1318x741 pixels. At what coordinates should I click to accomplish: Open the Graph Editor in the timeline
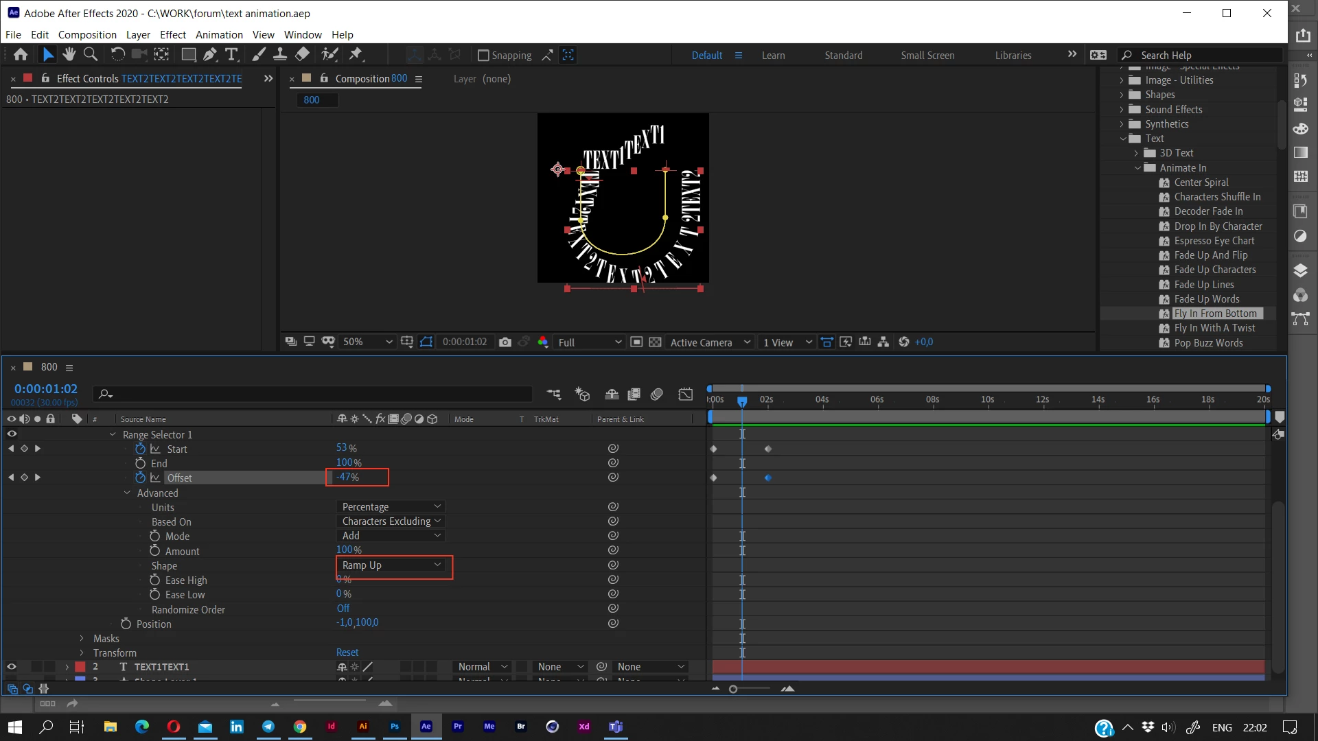pos(685,394)
